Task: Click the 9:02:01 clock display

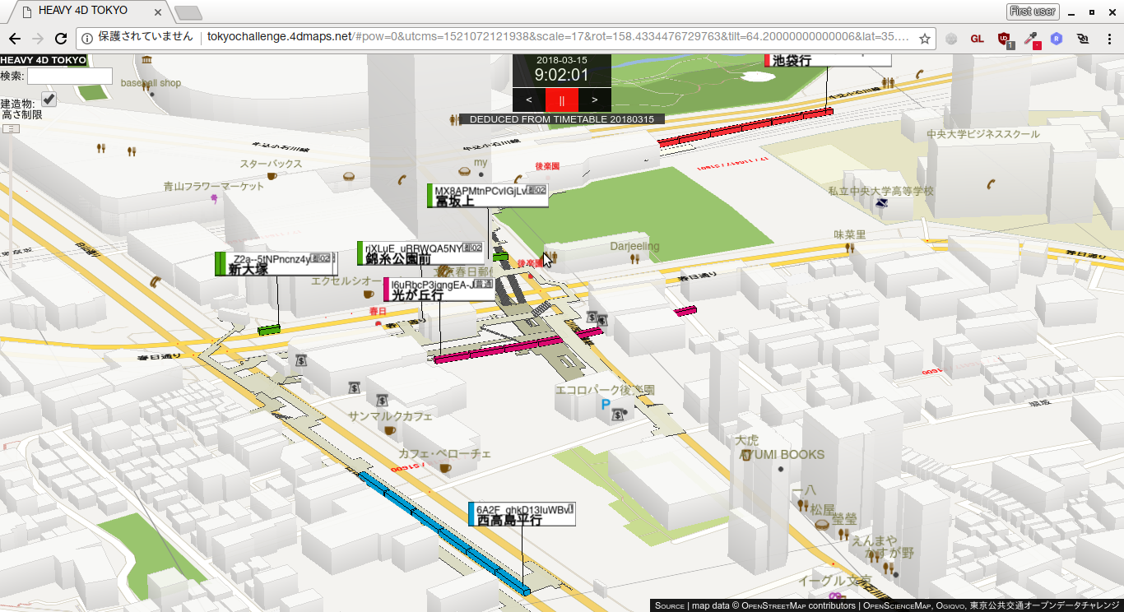Action: 562,75
